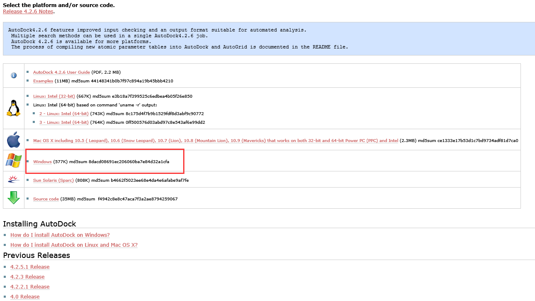Open install AutoDock on Linux and Mac link

74,245
